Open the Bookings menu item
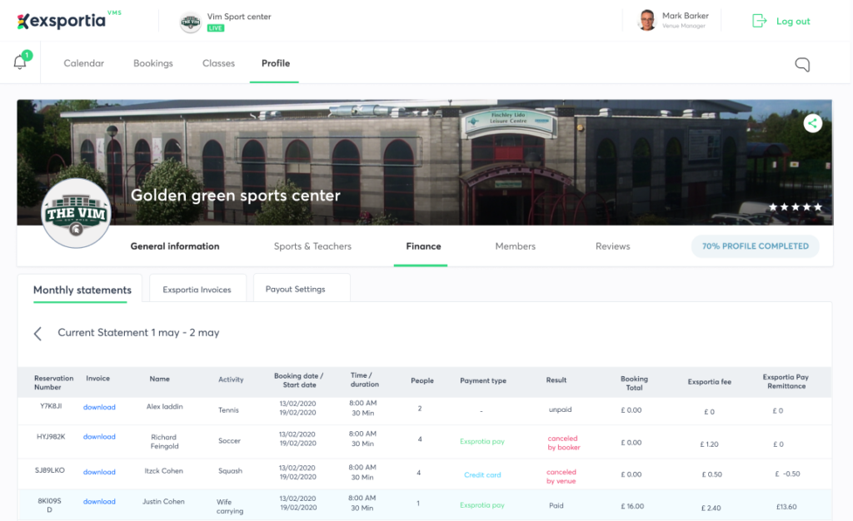 tap(153, 63)
